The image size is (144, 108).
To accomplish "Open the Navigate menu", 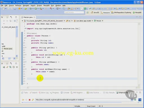I will pyautogui.click(x=26, y=6).
